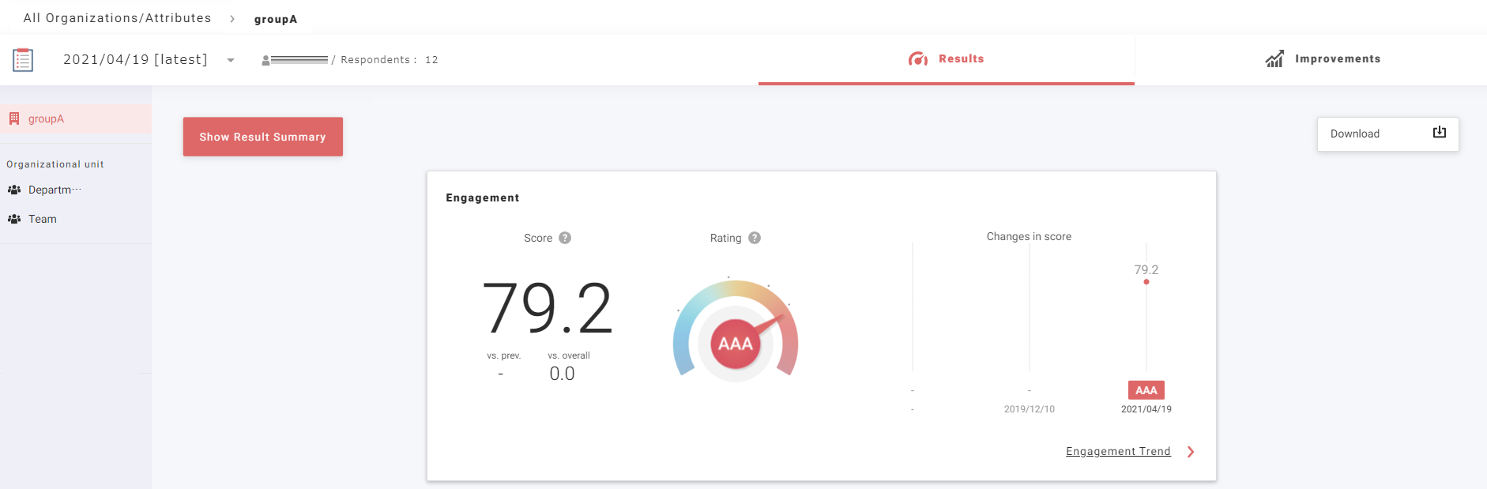Go to All Organizations/Attributes breadcrumb

coord(117,18)
